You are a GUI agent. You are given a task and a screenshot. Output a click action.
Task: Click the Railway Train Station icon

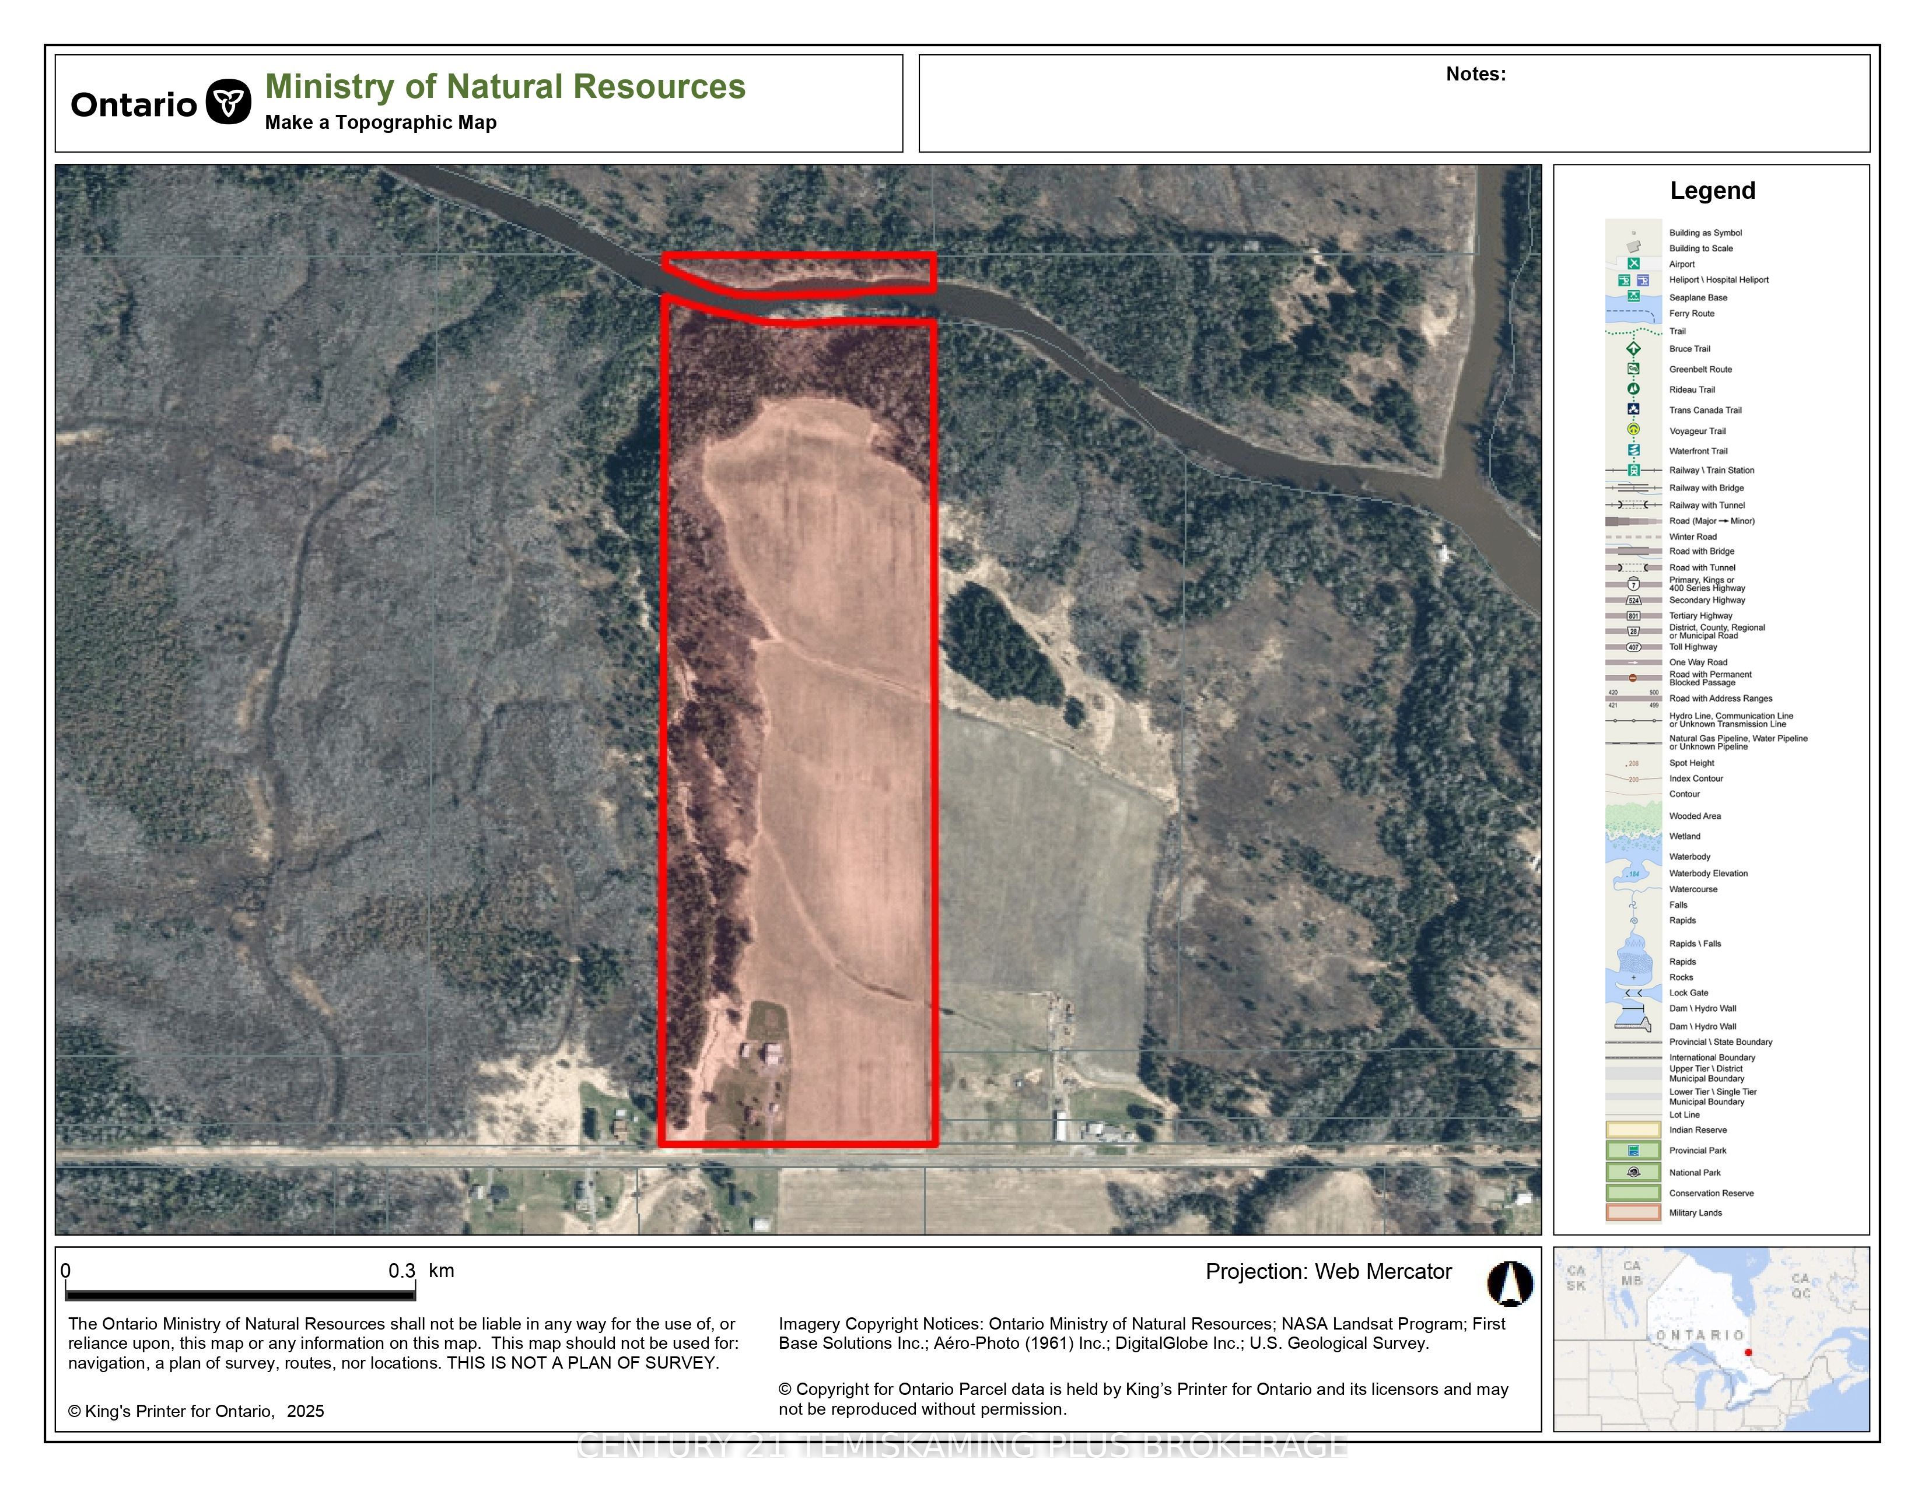[1633, 469]
